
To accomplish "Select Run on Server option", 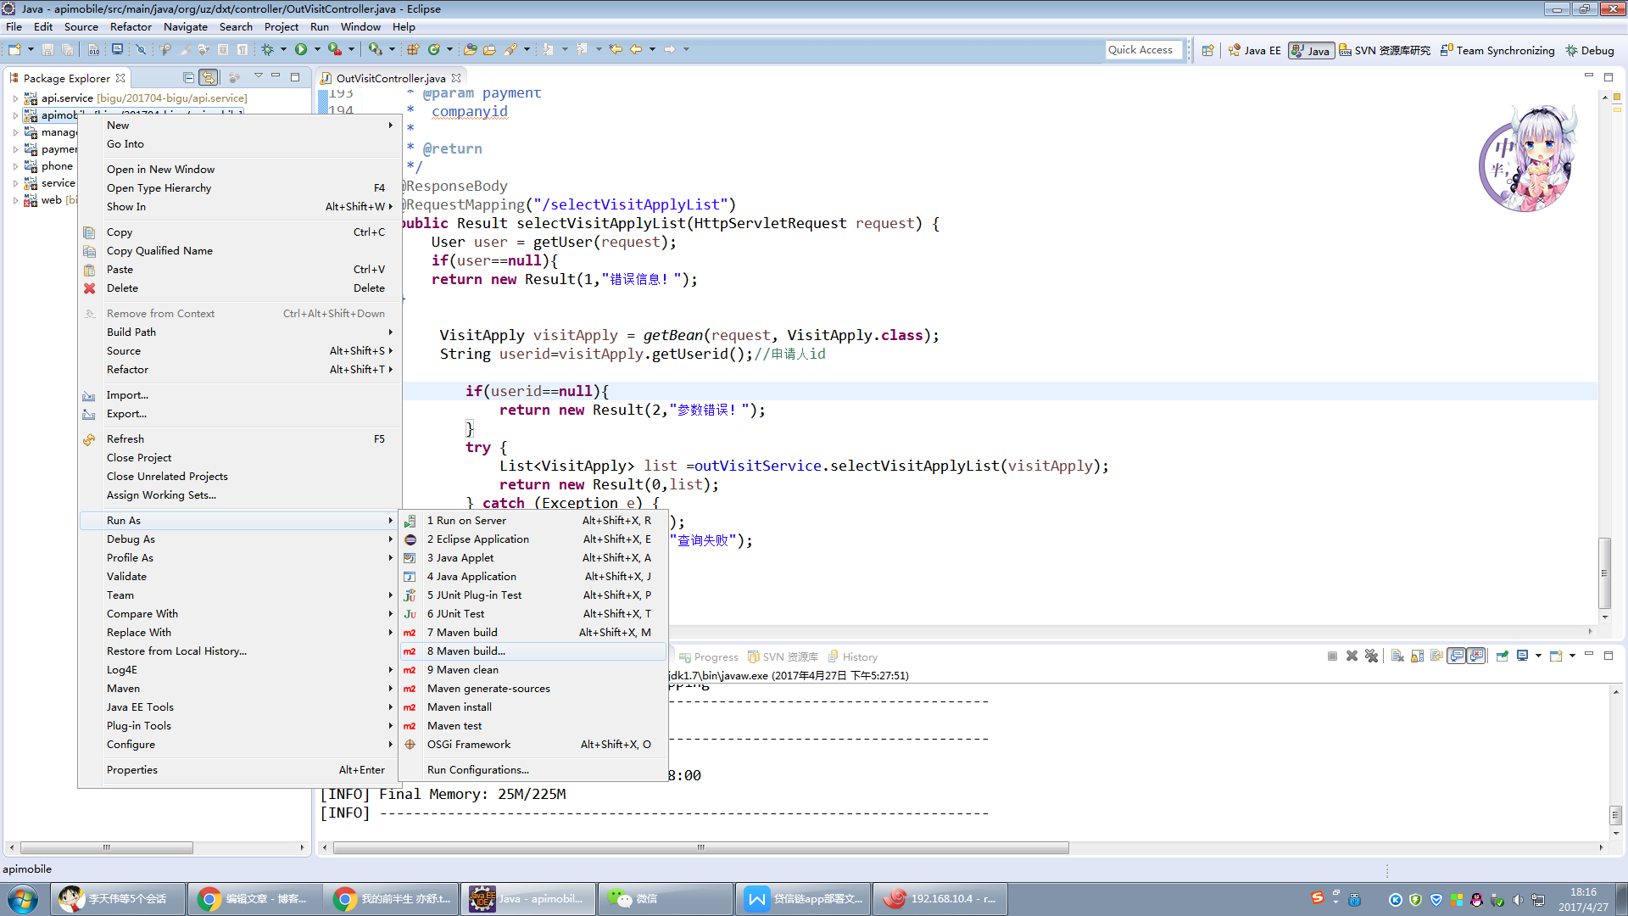I will pyautogui.click(x=466, y=520).
